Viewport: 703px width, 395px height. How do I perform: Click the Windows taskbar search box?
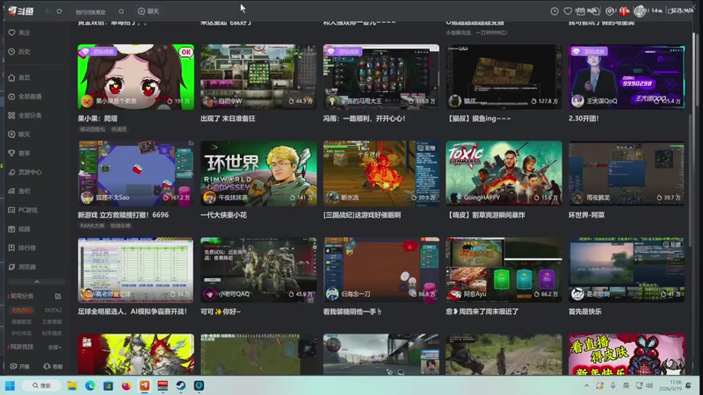(41, 385)
